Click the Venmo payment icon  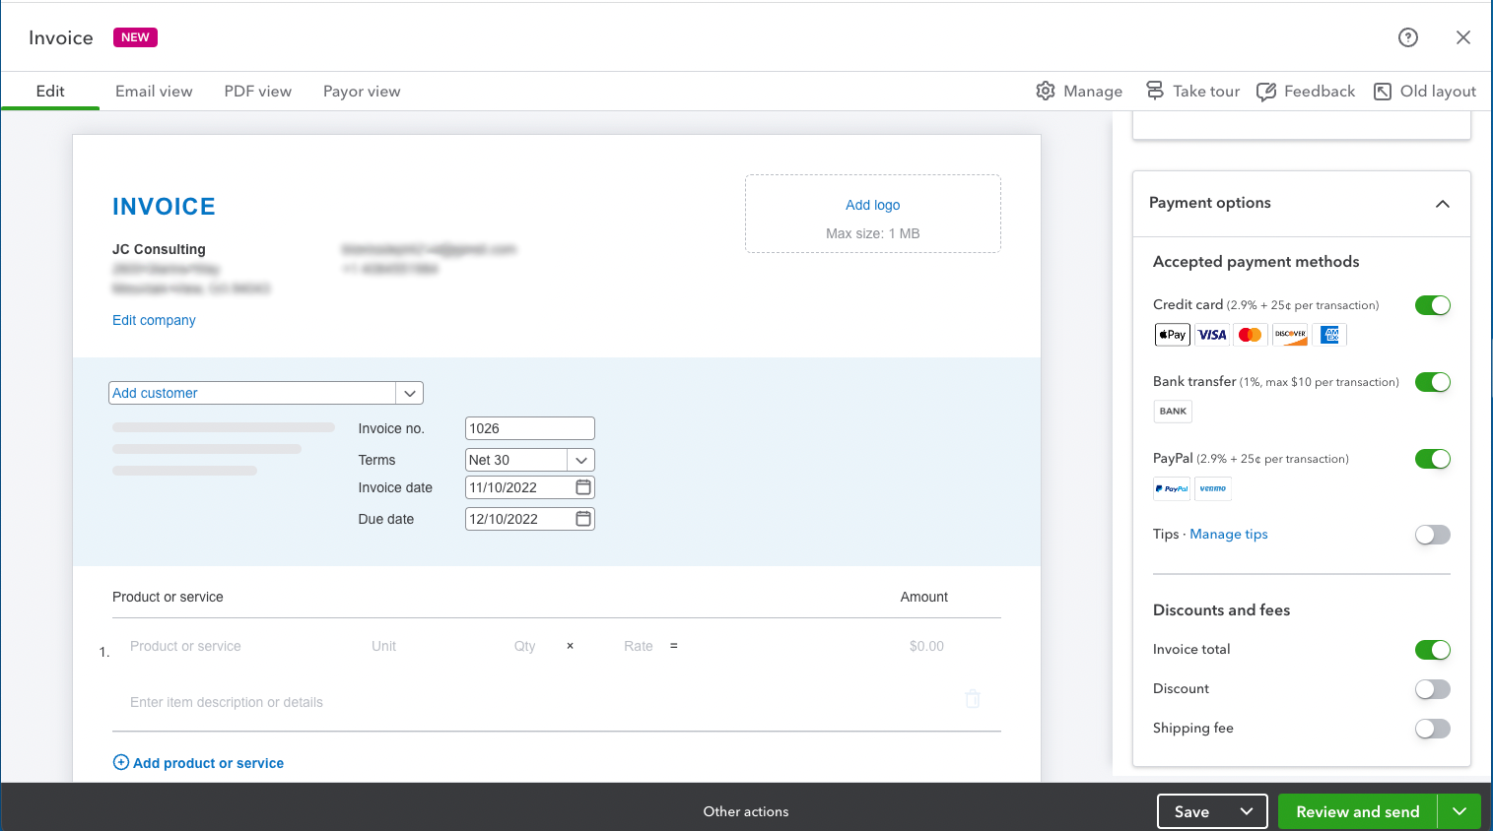tap(1213, 488)
